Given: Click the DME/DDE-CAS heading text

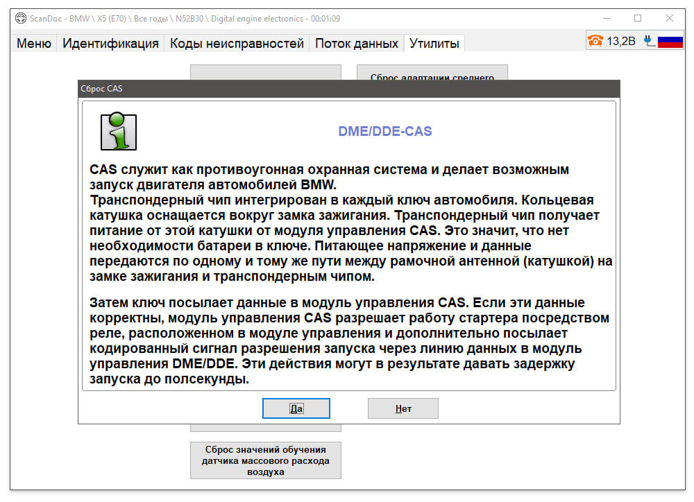Looking at the screenshot, I should click(385, 131).
